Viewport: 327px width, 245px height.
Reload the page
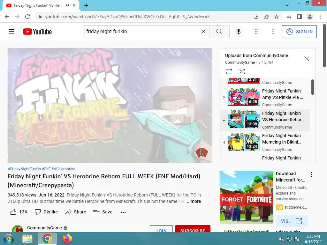tap(27, 17)
